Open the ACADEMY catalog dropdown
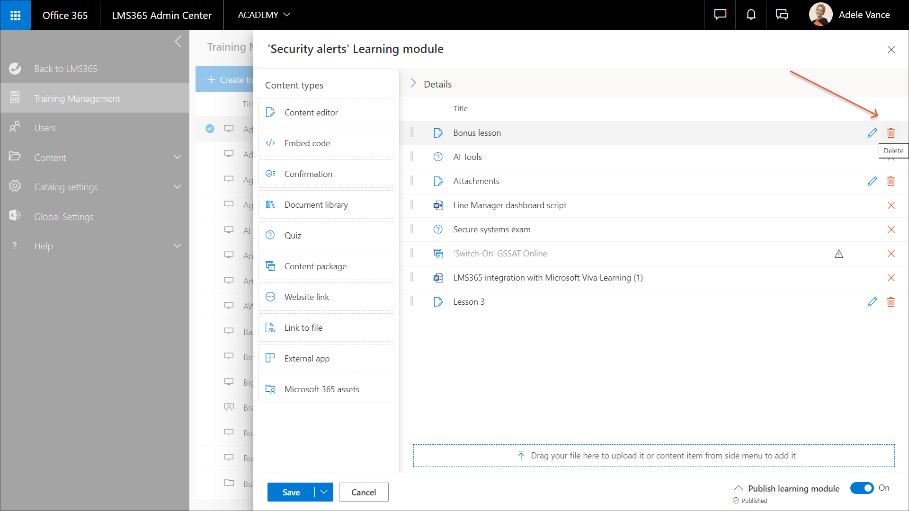Image resolution: width=909 pixels, height=511 pixels. coord(264,15)
